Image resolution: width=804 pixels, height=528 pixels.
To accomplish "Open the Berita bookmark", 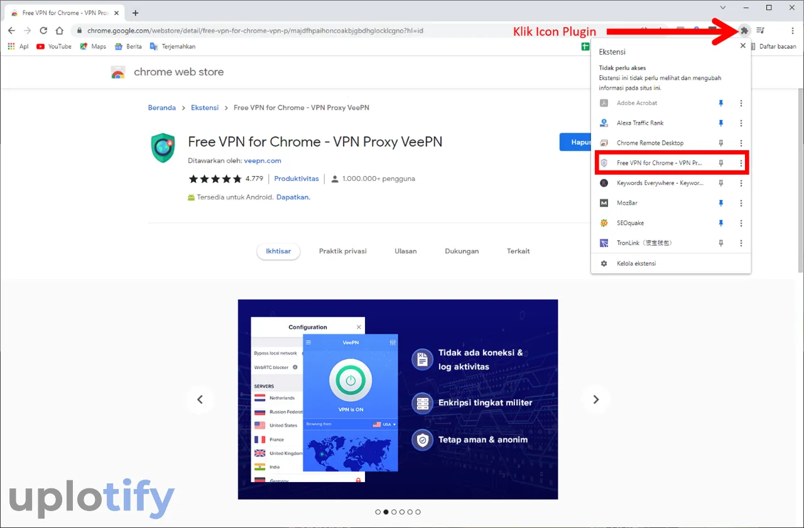I will [x=128, y=47].
